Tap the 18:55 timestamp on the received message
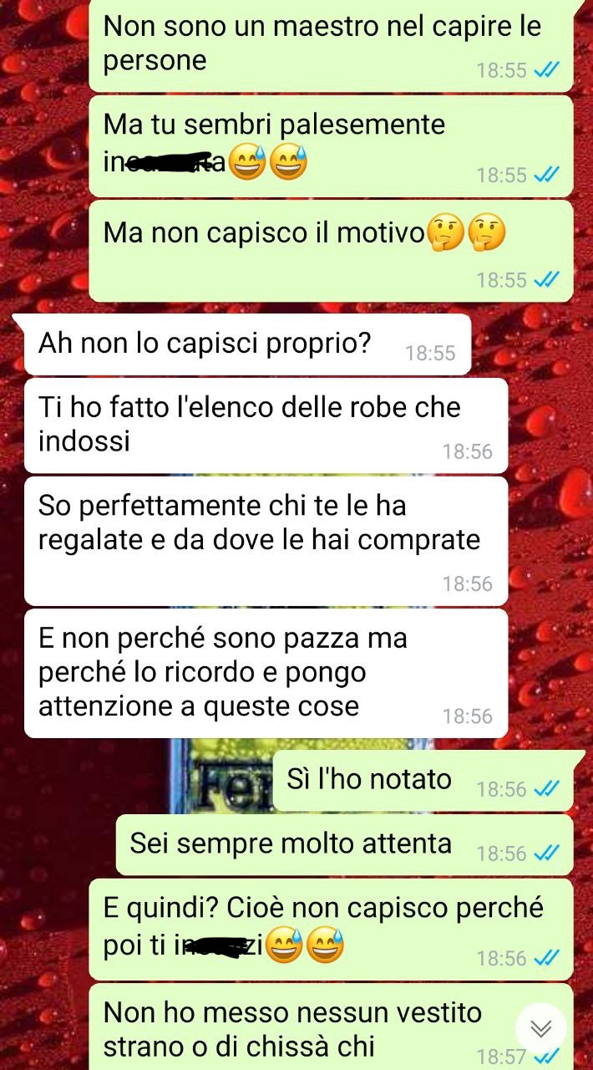The width and height of the screenshot is (593, 1070). click(x=430, y=354)
